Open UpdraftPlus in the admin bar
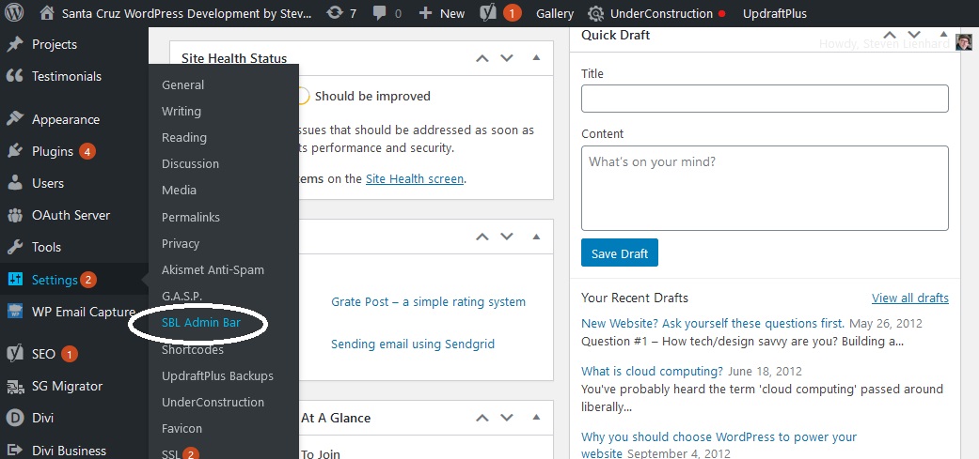 pos(774,14)
